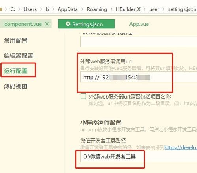This screenshot has width=197, height=173.
Task: Select 运行配置 in sidebar
Action: [x=16, y=71]
